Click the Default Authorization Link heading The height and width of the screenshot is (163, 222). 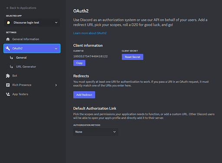95,108
